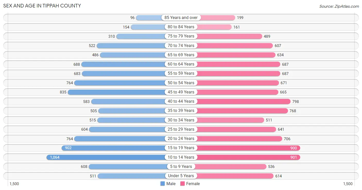This screenshot has height=190, width=362.
Task: Select the 70 to 74 Years female bar
Action: coord(235,45)
